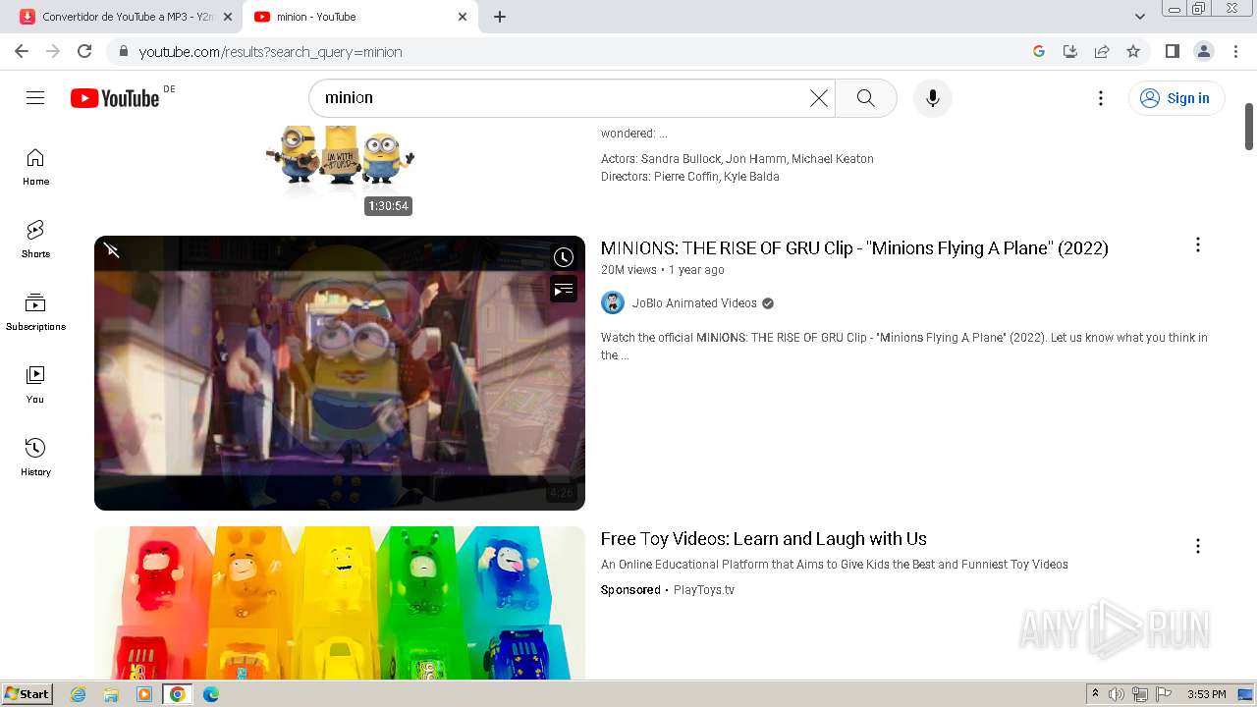The height and width of the screenshot is (707, 1257).
Task: Open Google search side icon in address bar
Action: [1039, 51]
